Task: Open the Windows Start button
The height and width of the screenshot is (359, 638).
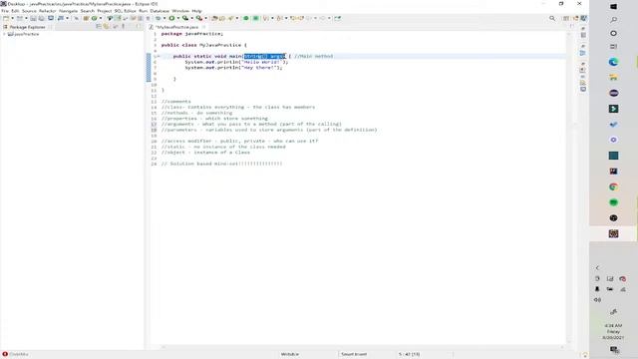Action: [x=614, y=7]
